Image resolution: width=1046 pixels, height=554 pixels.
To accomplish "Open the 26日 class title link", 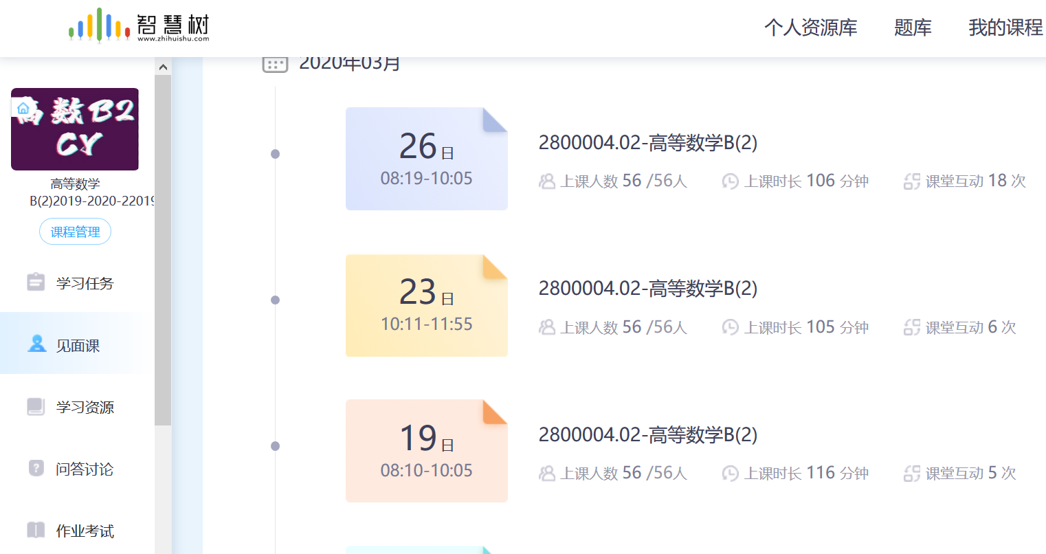I will coord(647,143).
